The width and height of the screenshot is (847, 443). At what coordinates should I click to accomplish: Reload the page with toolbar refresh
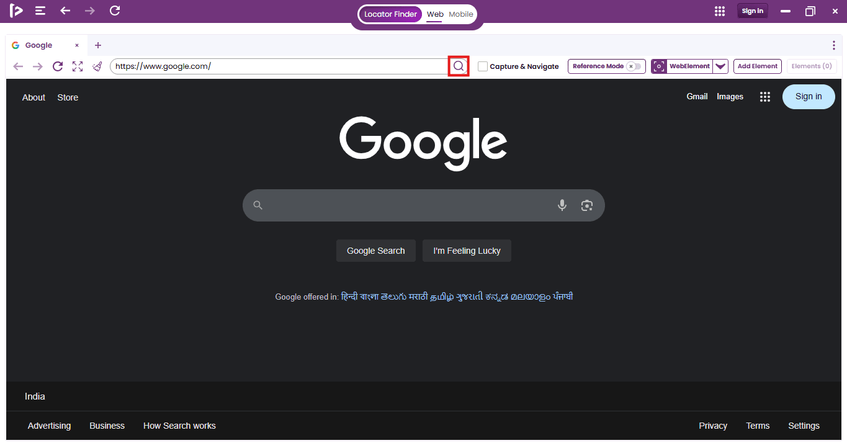(x=58, y=66)
